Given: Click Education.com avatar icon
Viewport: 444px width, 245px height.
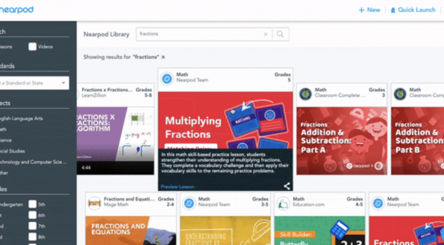Looking at the screenshot, I should point(283,203).
